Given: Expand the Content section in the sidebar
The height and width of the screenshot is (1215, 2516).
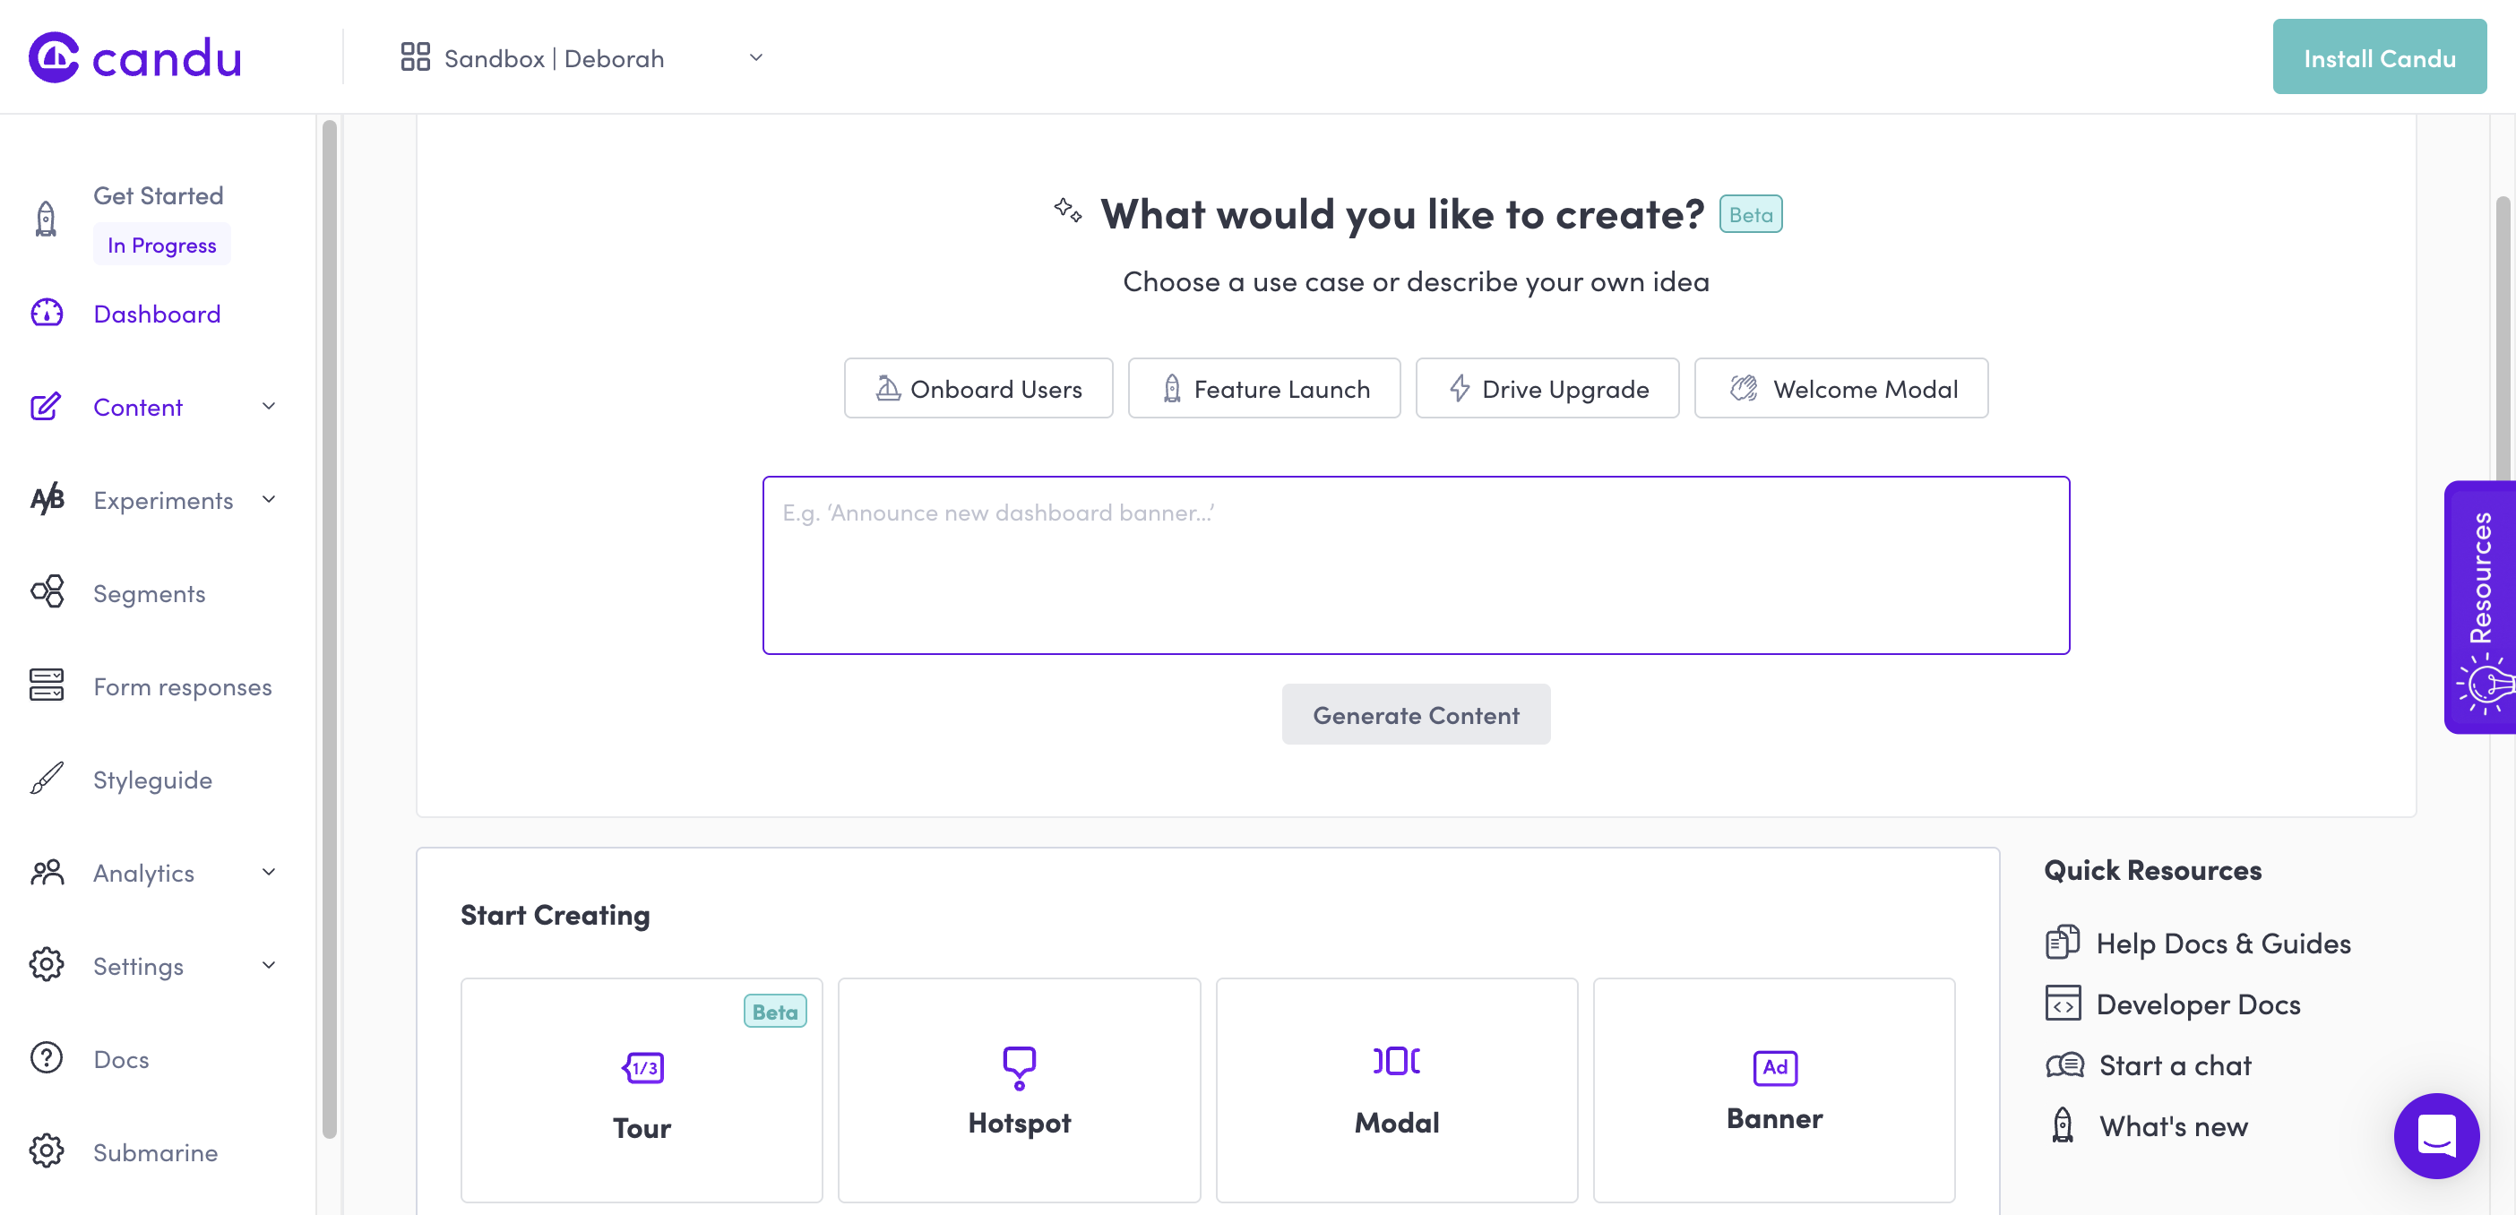Looking at the screenshot, I should (x=269, y=406).
